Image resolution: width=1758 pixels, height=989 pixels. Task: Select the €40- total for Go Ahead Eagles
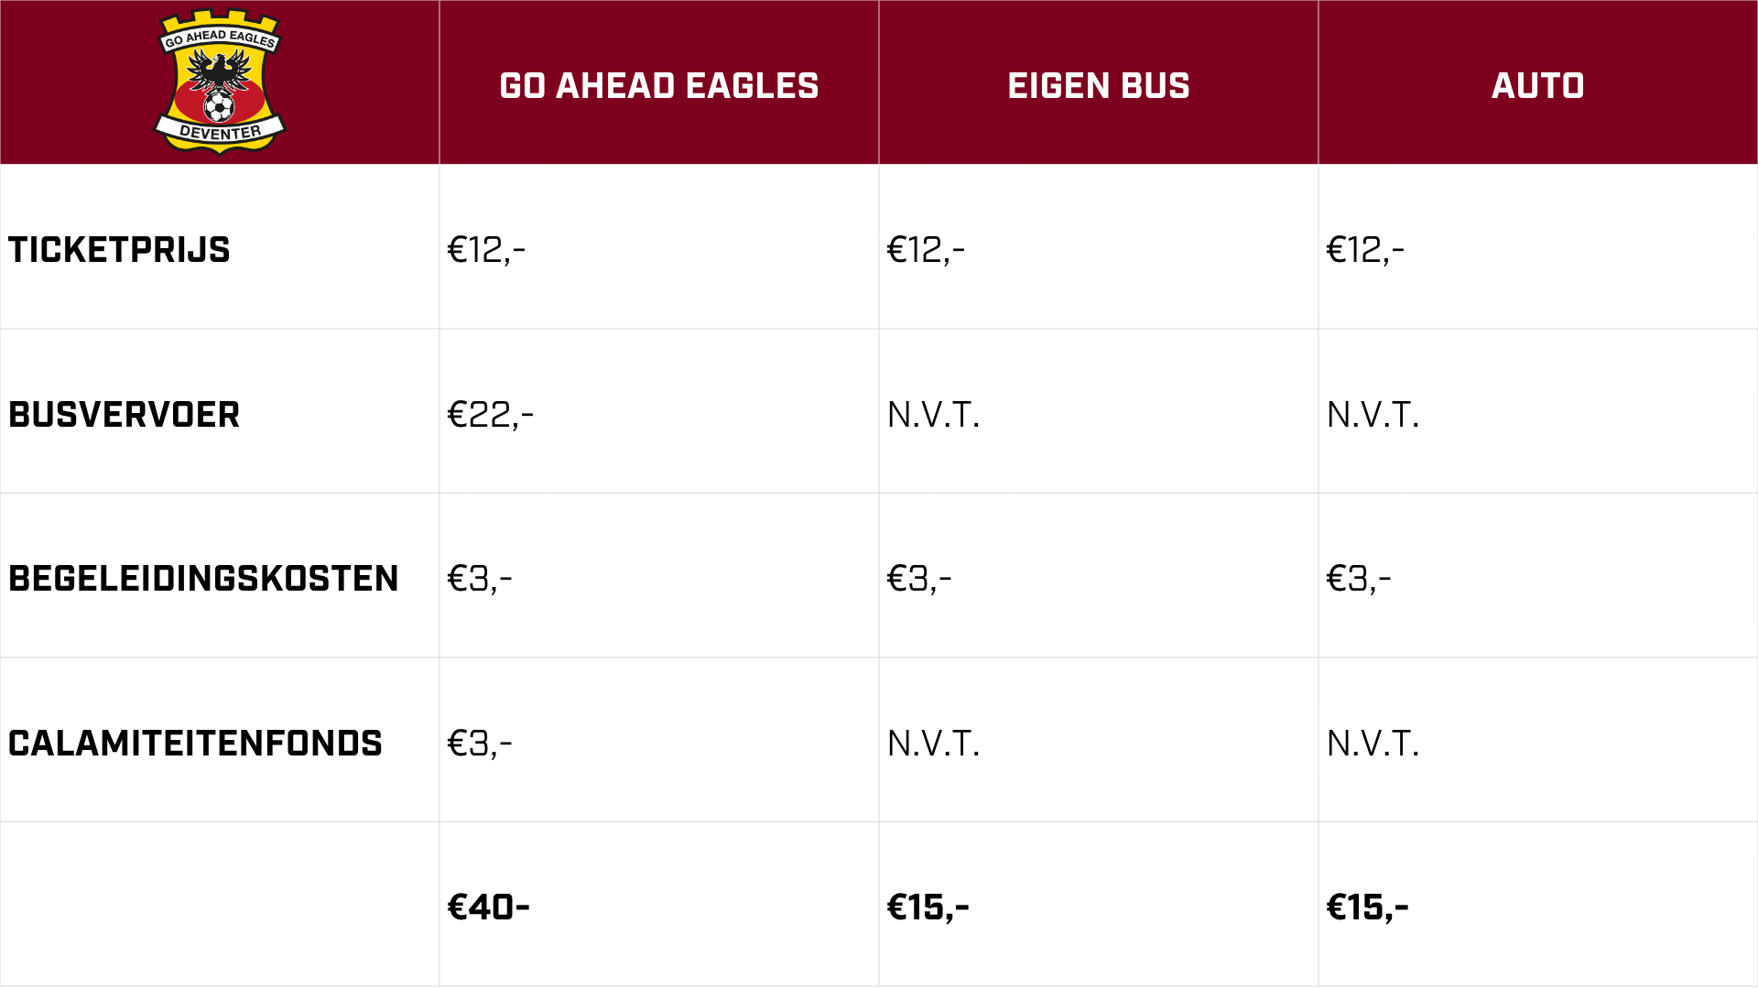tap(489, 907)
